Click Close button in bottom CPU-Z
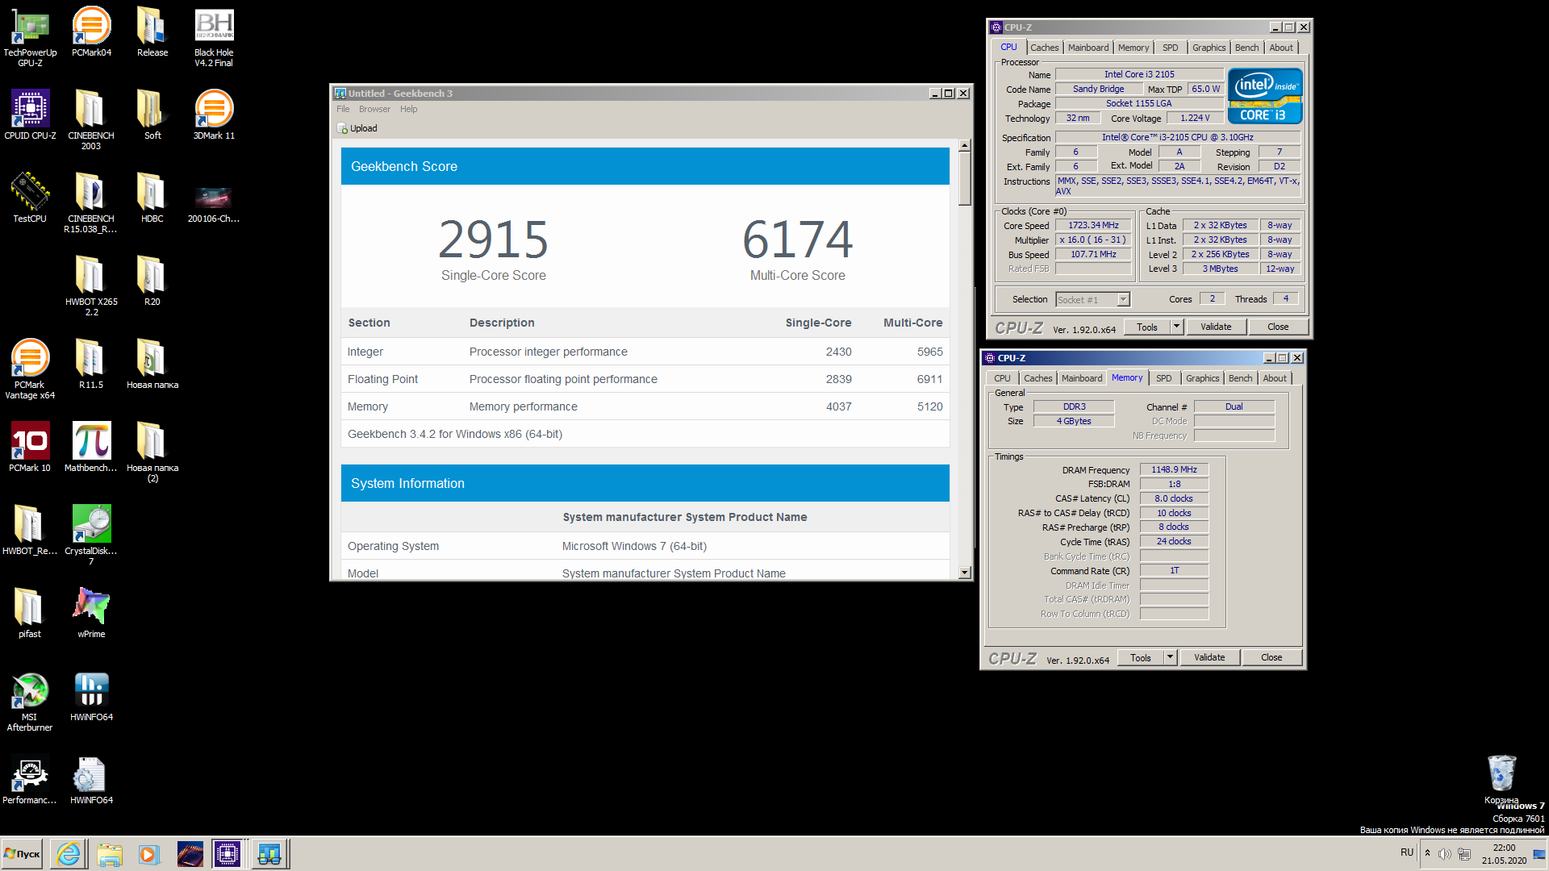This screenshot has width=1549, height=871. [1271, 657]
